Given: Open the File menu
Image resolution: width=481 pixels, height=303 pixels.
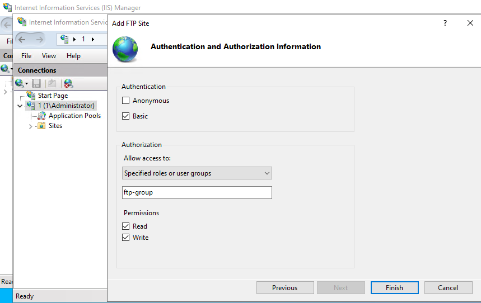Looking at the screenshot, I should (x=26, y=56).
